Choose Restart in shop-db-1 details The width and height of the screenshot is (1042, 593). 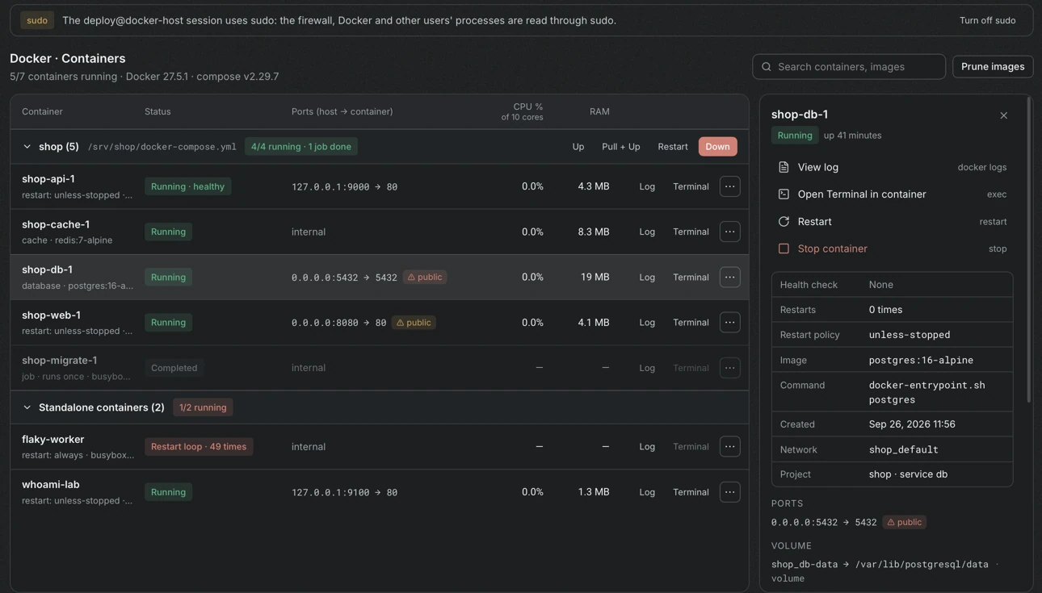[x=892, y=221]
